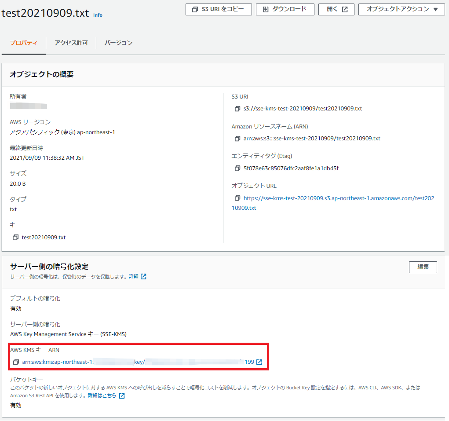Copy the AWS KMS キー ARN value
This screenshot has width=449, height=421.
[x=16, y=362]
